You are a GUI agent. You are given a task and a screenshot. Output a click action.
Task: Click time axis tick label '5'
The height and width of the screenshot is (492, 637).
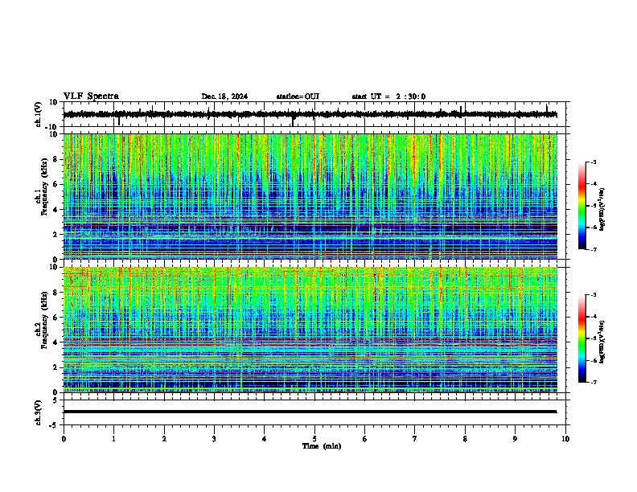[x=314, y=439]
